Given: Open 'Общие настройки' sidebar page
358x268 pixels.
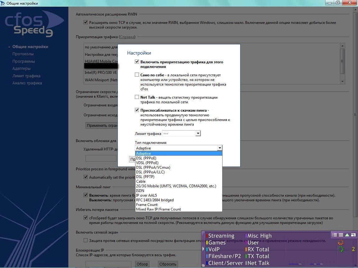Looking at the screenshot, I should point(30,47).
